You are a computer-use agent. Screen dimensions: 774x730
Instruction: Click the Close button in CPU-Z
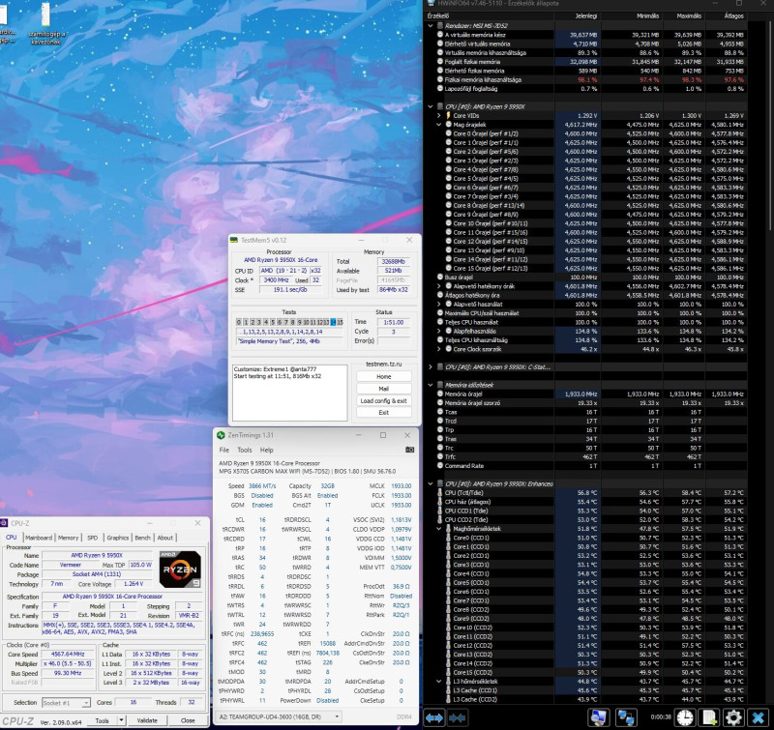[x=188, y=720]
